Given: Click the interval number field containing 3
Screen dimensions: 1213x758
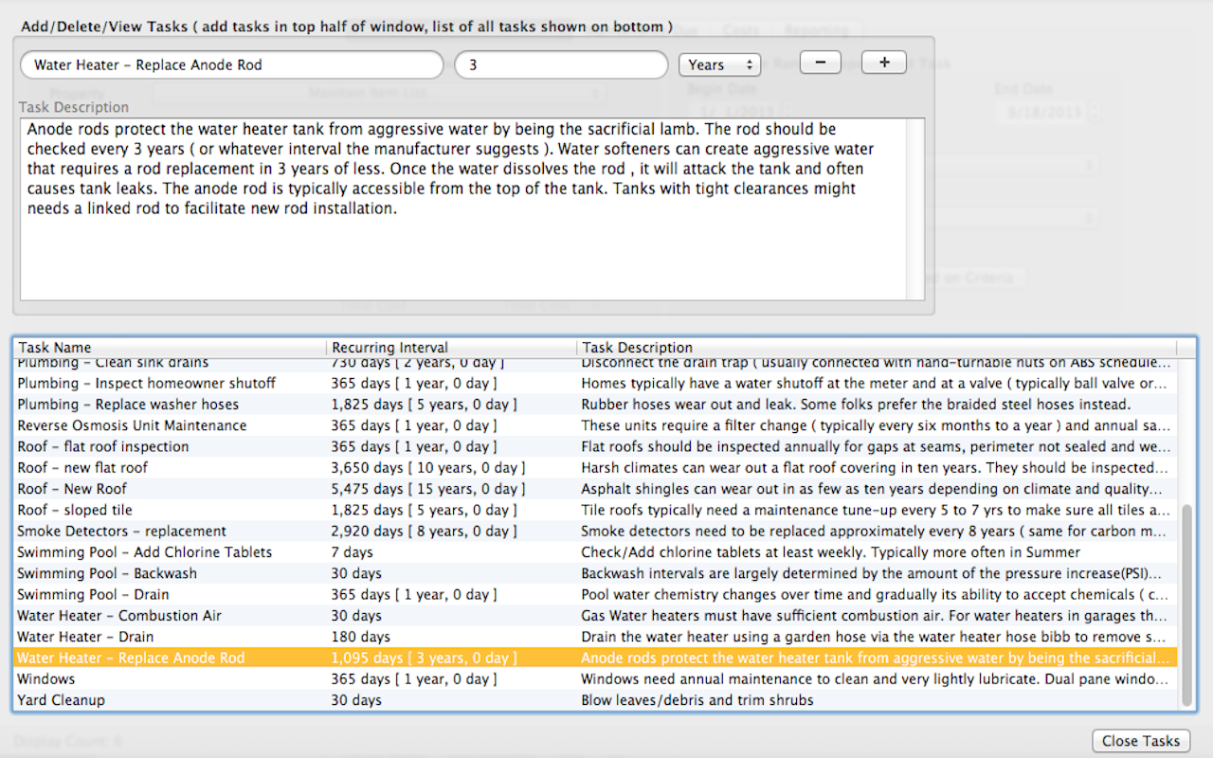Looking at the screenshot, I should [561, 64].
